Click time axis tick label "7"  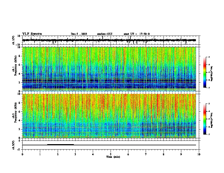point(146,154)
